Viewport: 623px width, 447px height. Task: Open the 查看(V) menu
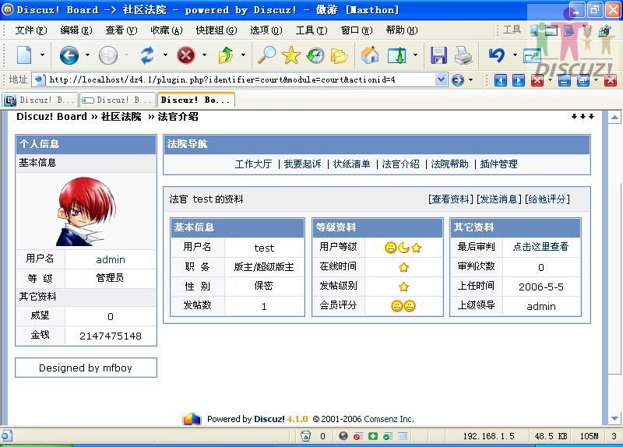pos(121,30)
